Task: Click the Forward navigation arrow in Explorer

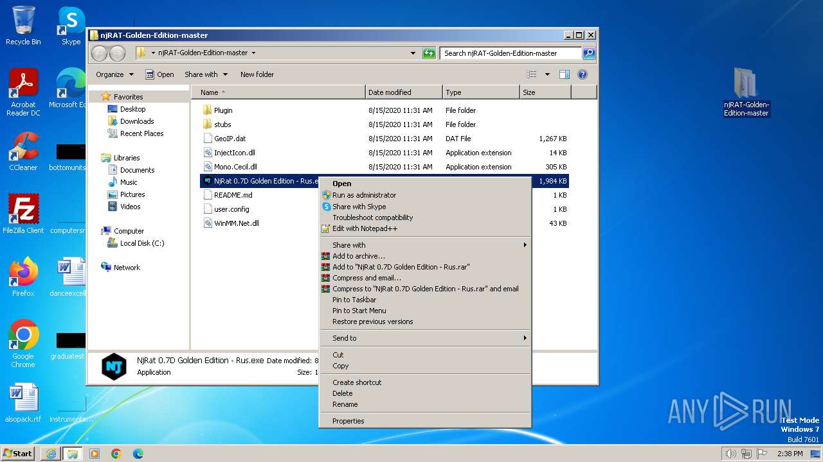Action: point(117,53)
